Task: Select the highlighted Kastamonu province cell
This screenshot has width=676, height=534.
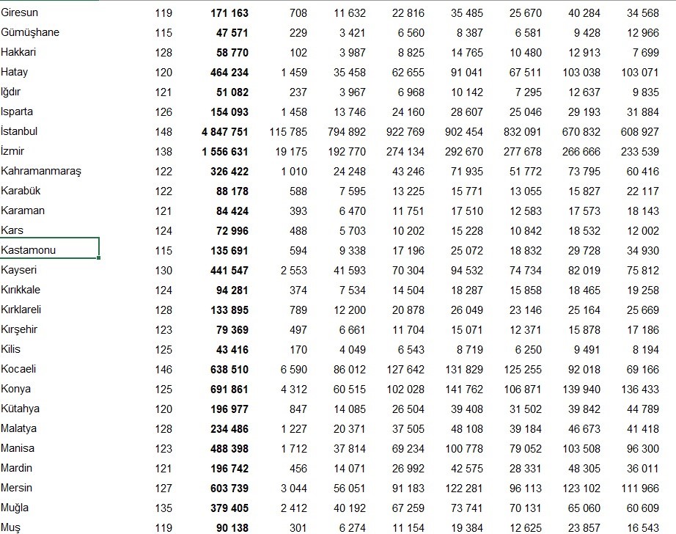Action: pyautogui.click(x=29, y=250)
